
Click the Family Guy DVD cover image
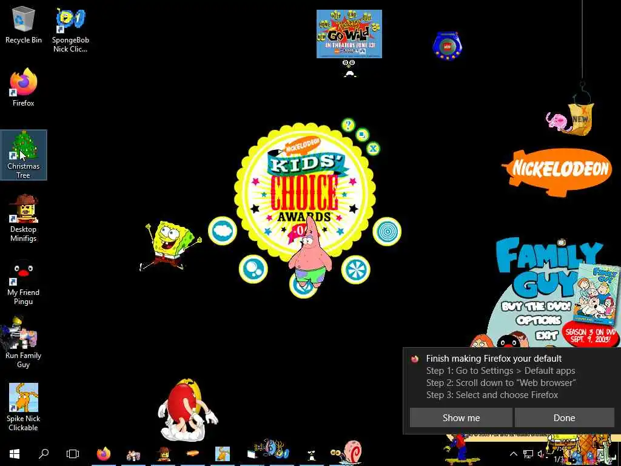(598, 294)
